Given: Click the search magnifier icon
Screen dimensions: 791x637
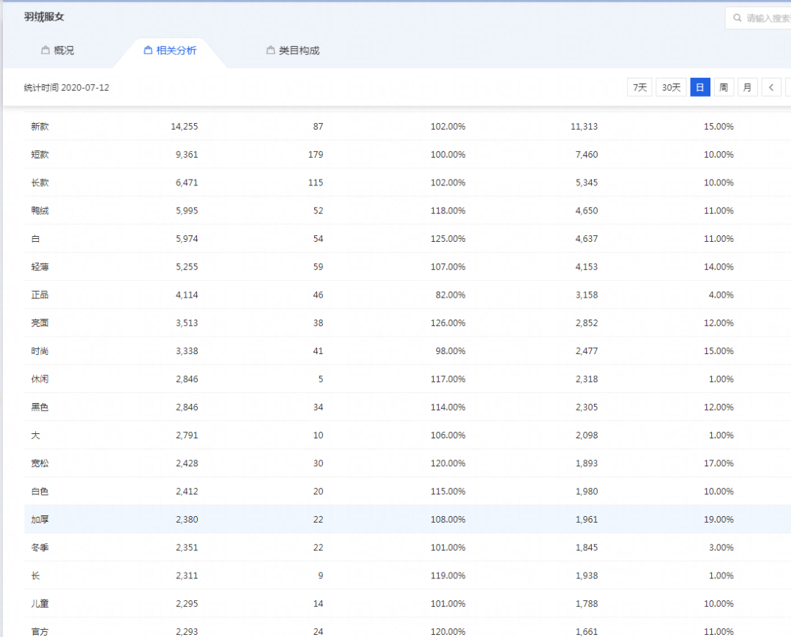Looking at the screenshot, I should click(x=736, y=18).
